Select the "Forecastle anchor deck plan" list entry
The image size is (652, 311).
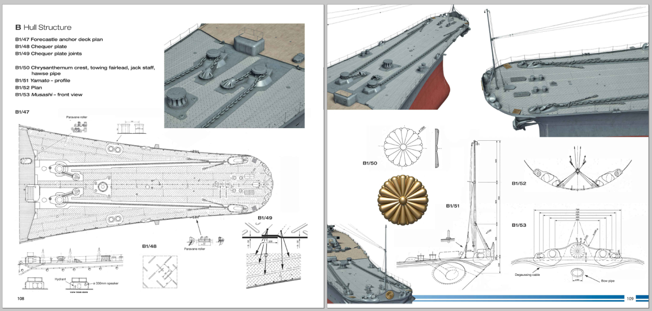tap(59, 40)
